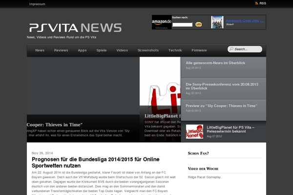Open the 'Ridge Racer Gameplay' video link
The height and width of the screenshot is (195, 293).
(204, 177)
